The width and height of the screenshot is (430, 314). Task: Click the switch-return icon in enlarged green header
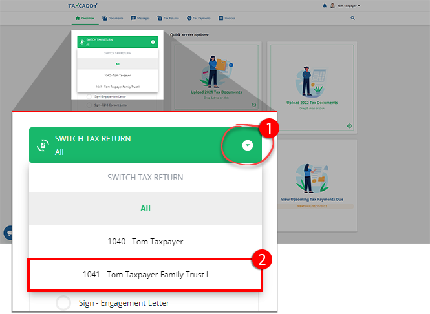click(x=43, y=145)
